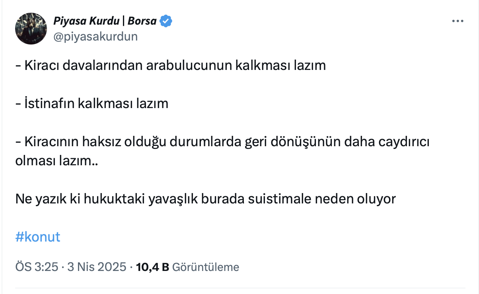Click the İstinafın kalkması lazım line
This screenshot has height=294, width=479.
tap(92, 104)
